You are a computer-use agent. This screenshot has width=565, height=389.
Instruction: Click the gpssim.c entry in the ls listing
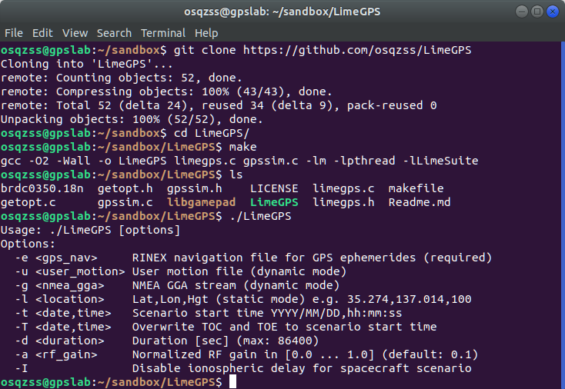pyautogui.click(x=125, y=203)
